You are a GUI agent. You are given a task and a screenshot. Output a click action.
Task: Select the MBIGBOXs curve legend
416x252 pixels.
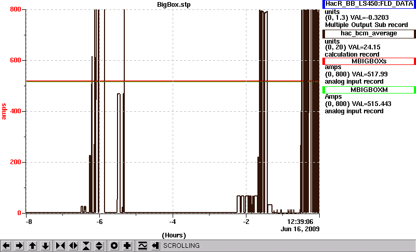click(369, 61)
